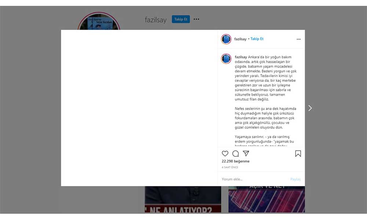The width and height of the screenshot is (367, 220).
Task: Share post with paper plane icon
Action: [x=246, y=153]
